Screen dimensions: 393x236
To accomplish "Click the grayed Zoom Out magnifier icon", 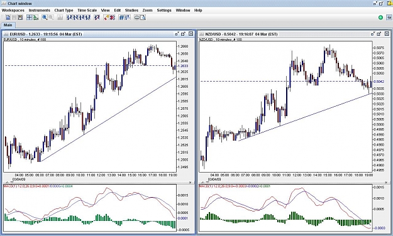I will 51,18.
